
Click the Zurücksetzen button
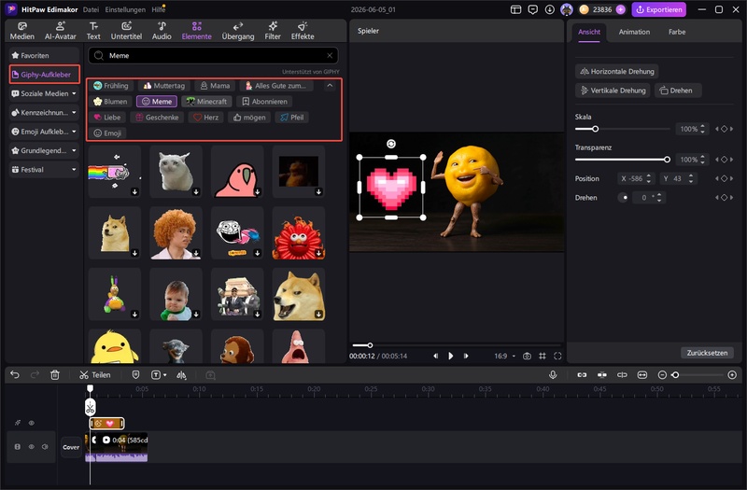(x=707, y=353)
